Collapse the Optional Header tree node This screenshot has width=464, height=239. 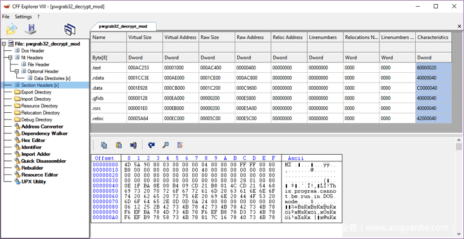(x=16, y=72)
